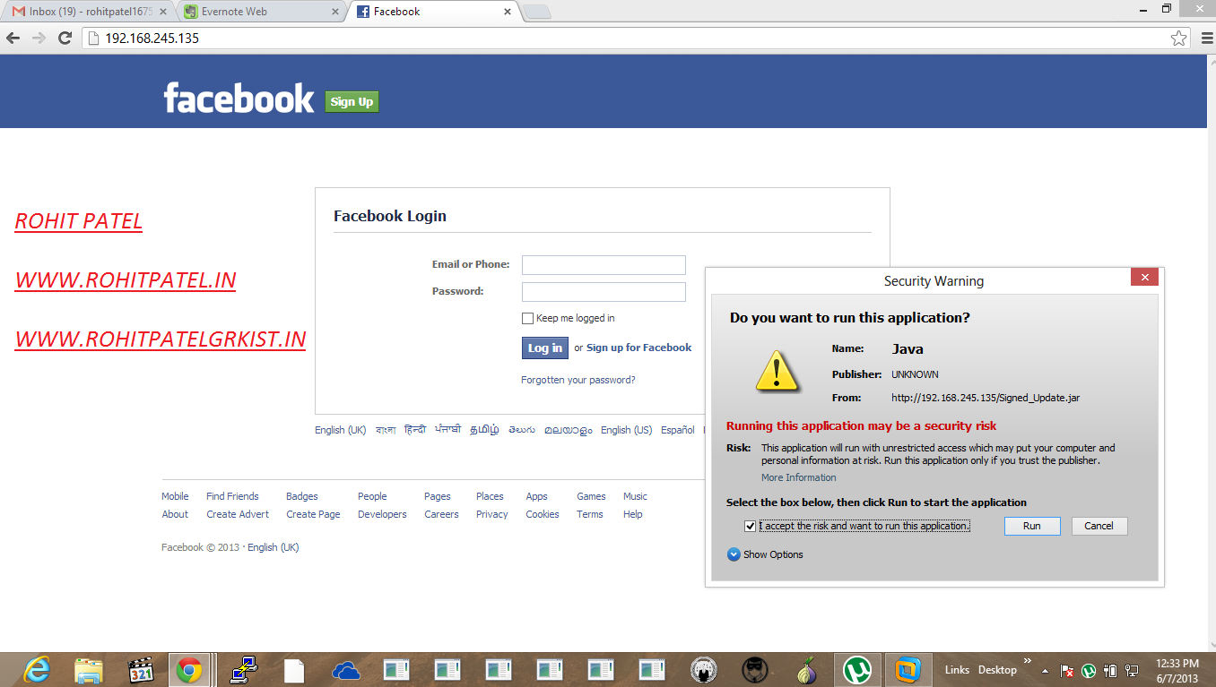Open the Create Advert footer link
The image size is (1216, 687).
[238, 514]
